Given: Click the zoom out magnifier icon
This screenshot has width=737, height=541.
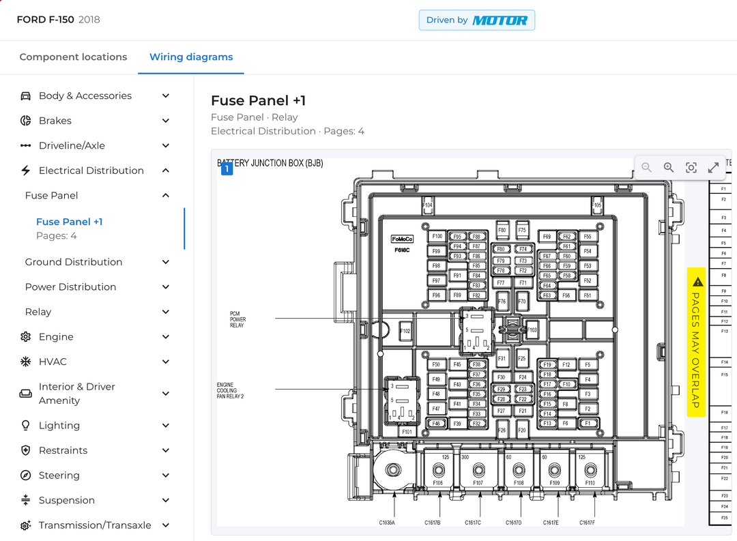Looking at the screenshot, I should pyautogui.click(x=647, y=167).
